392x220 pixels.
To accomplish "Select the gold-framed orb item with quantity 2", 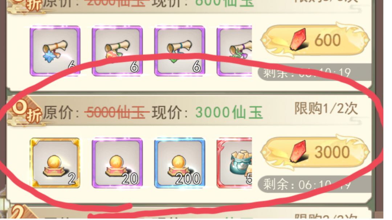I will [55, 163].
